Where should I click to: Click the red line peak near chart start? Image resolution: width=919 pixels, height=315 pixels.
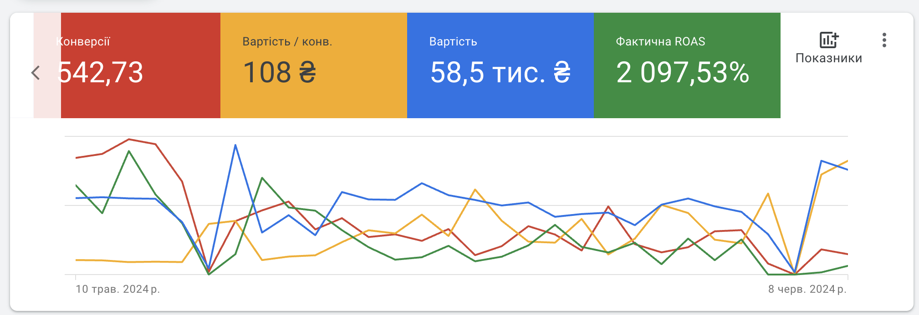tap(129, 139)
